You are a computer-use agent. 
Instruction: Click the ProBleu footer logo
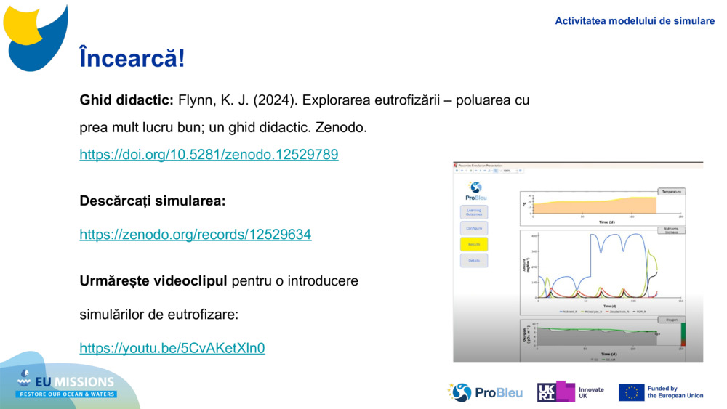click(x=485, y=392)
